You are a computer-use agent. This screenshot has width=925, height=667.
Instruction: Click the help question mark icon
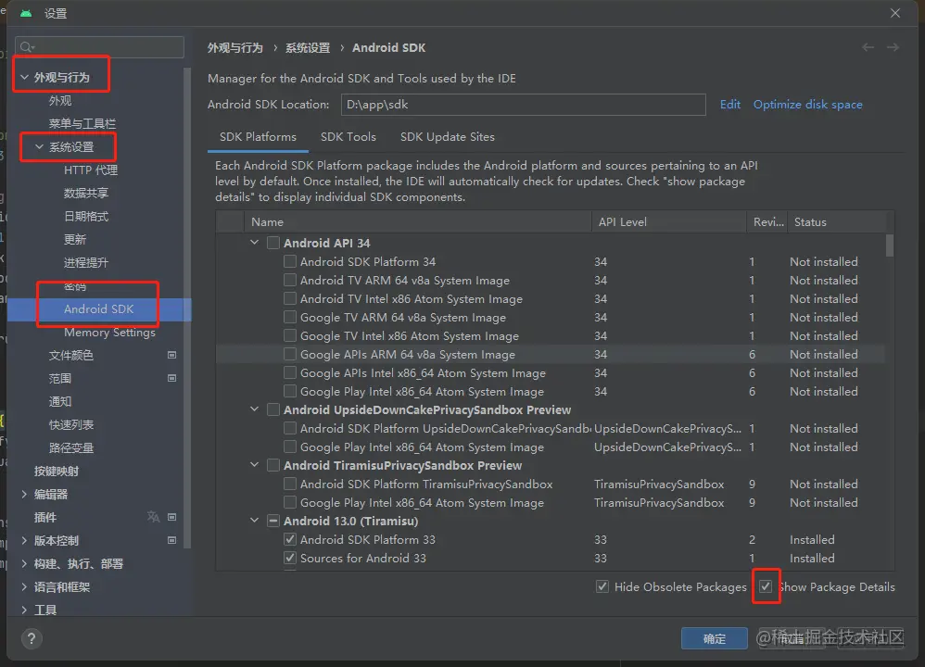coord(32,638)
